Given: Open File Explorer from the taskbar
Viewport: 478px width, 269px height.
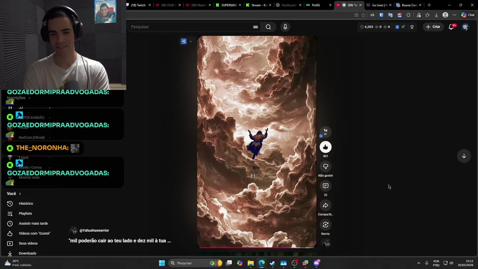Looking at the screenshot, I should click(251, 263).
